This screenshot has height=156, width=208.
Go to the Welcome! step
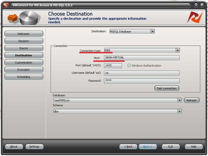(24, 34)
